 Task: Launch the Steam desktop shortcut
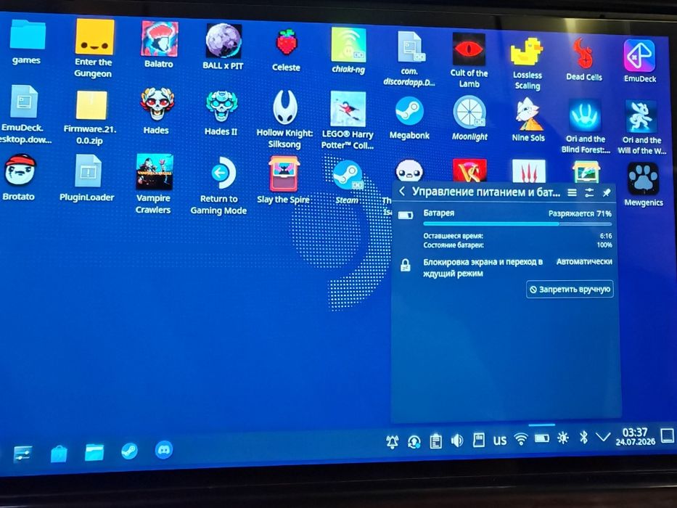[348, 176]
